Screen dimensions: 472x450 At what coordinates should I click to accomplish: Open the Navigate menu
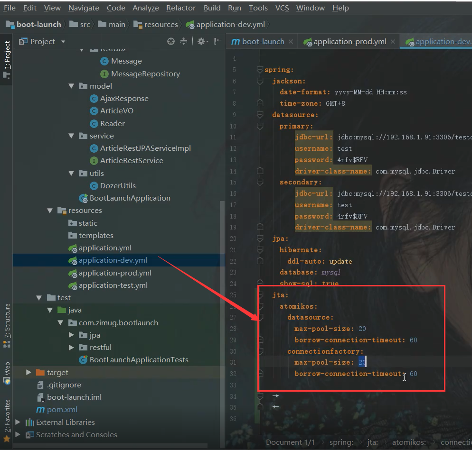point(84,8)
